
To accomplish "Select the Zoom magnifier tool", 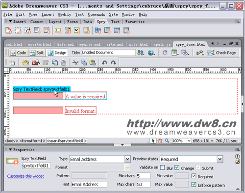I will pos(167,140).
